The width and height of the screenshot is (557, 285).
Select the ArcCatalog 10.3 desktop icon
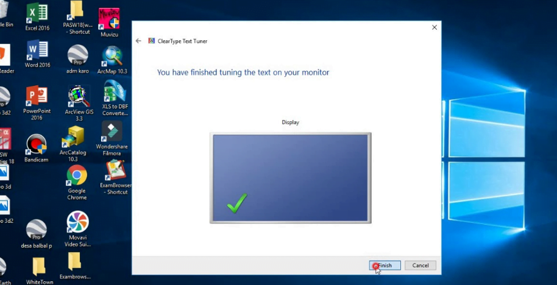73,144
